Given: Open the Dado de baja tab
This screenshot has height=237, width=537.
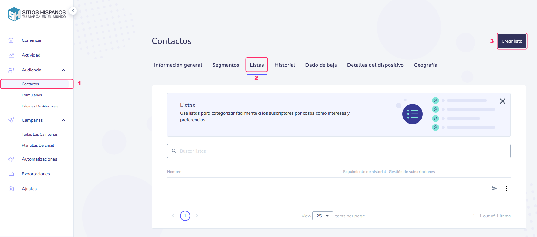Looking at the screenshot, I should pyautogui.click(x=321, y=65).
